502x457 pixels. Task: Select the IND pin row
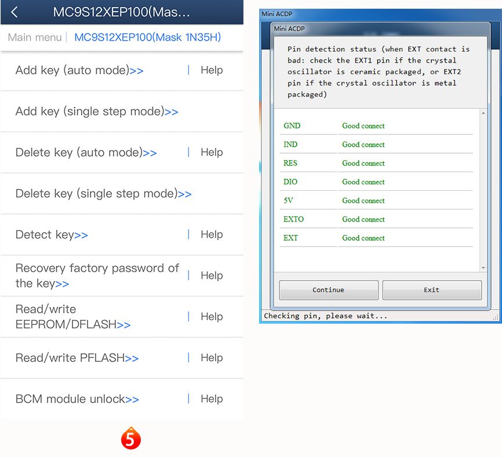click(377, 144)
